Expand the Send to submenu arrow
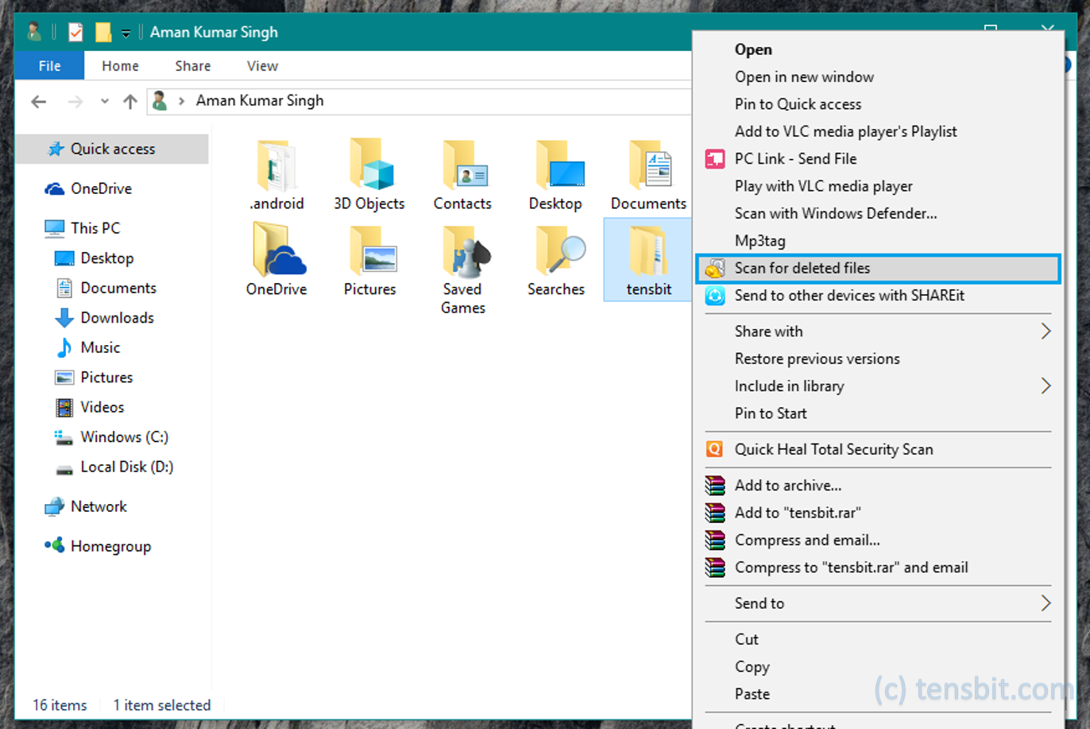This screenshot has height=729, width=1090. coord(1046,603)
